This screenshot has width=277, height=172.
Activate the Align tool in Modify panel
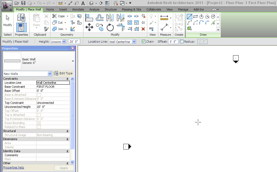point(89,18)
